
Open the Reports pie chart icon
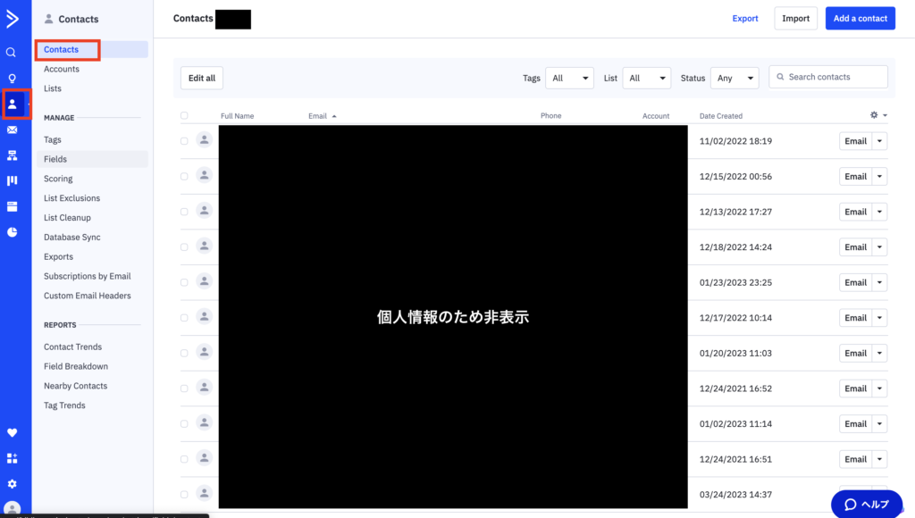point(13,232)
